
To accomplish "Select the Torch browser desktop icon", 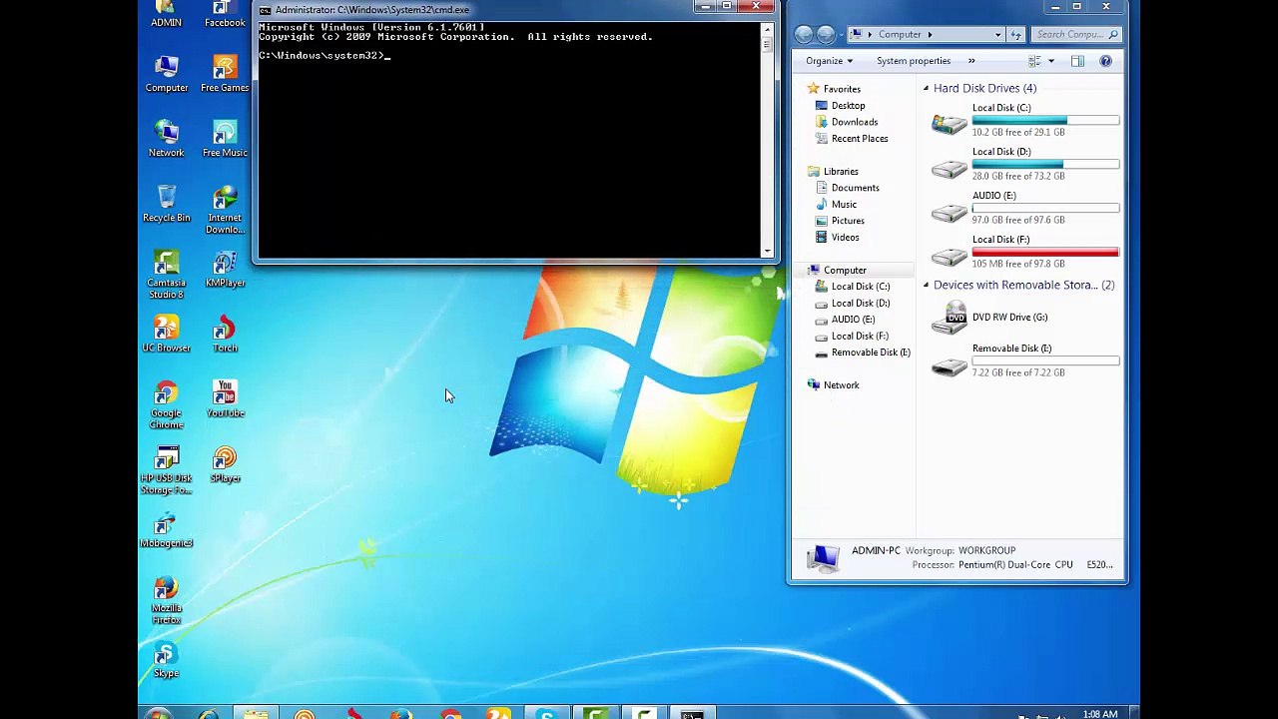I will [x=225, y=334].
